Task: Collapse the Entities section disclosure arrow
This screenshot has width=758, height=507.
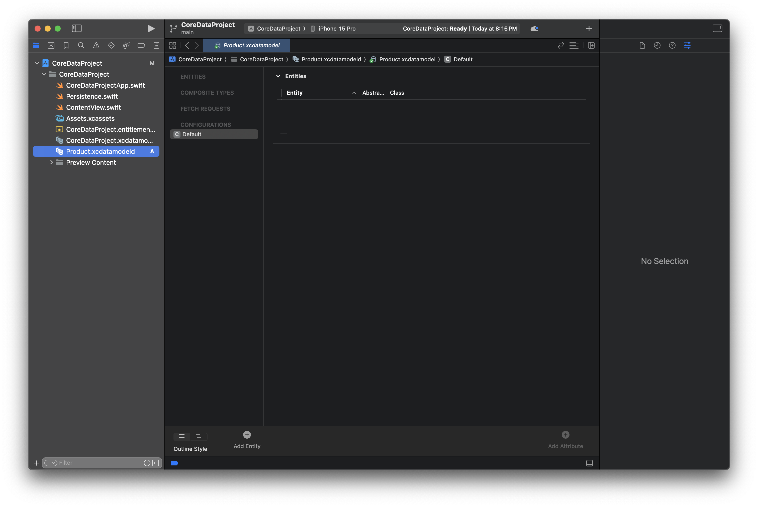Action: click(x=278, y=76)
